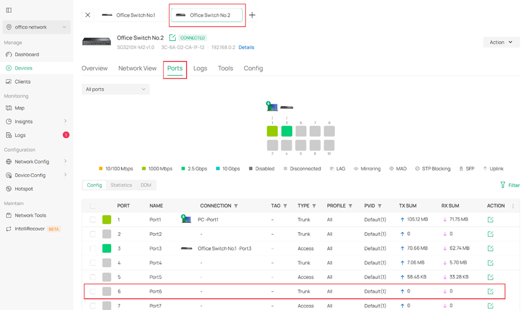The image size is (528, 310).
Task: Edit the Office Switch No.2 name icon
Action: (172, 38)
